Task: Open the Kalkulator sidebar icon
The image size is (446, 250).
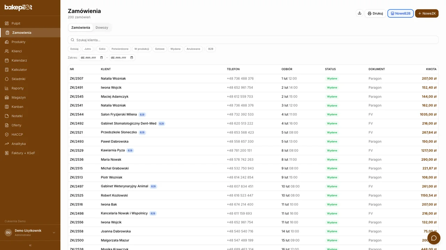Action: click(7, 70)
